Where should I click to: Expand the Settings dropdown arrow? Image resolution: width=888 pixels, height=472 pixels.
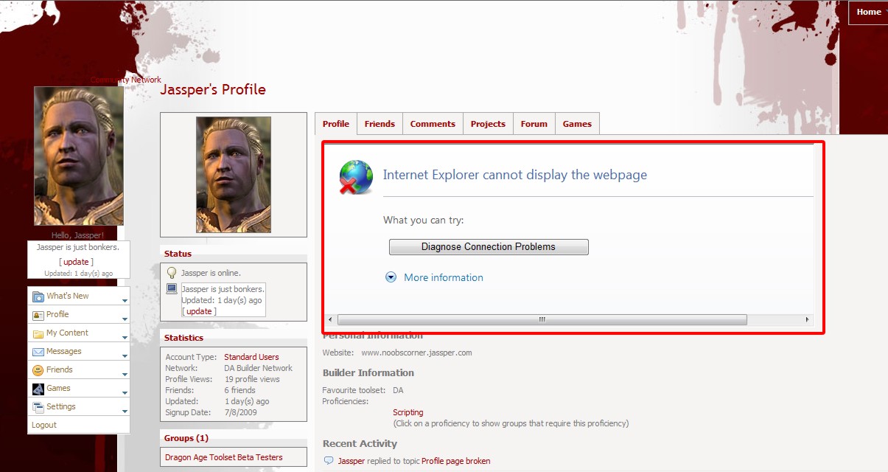[x=125, y=412]
